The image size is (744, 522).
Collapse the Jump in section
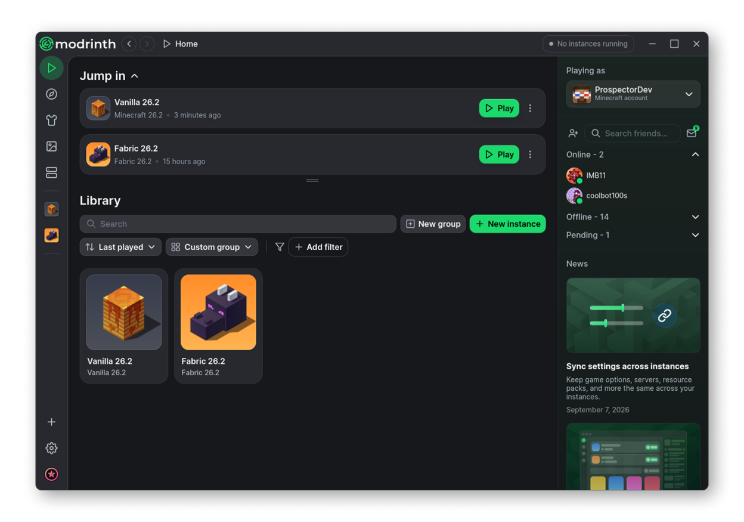[109, 76]
